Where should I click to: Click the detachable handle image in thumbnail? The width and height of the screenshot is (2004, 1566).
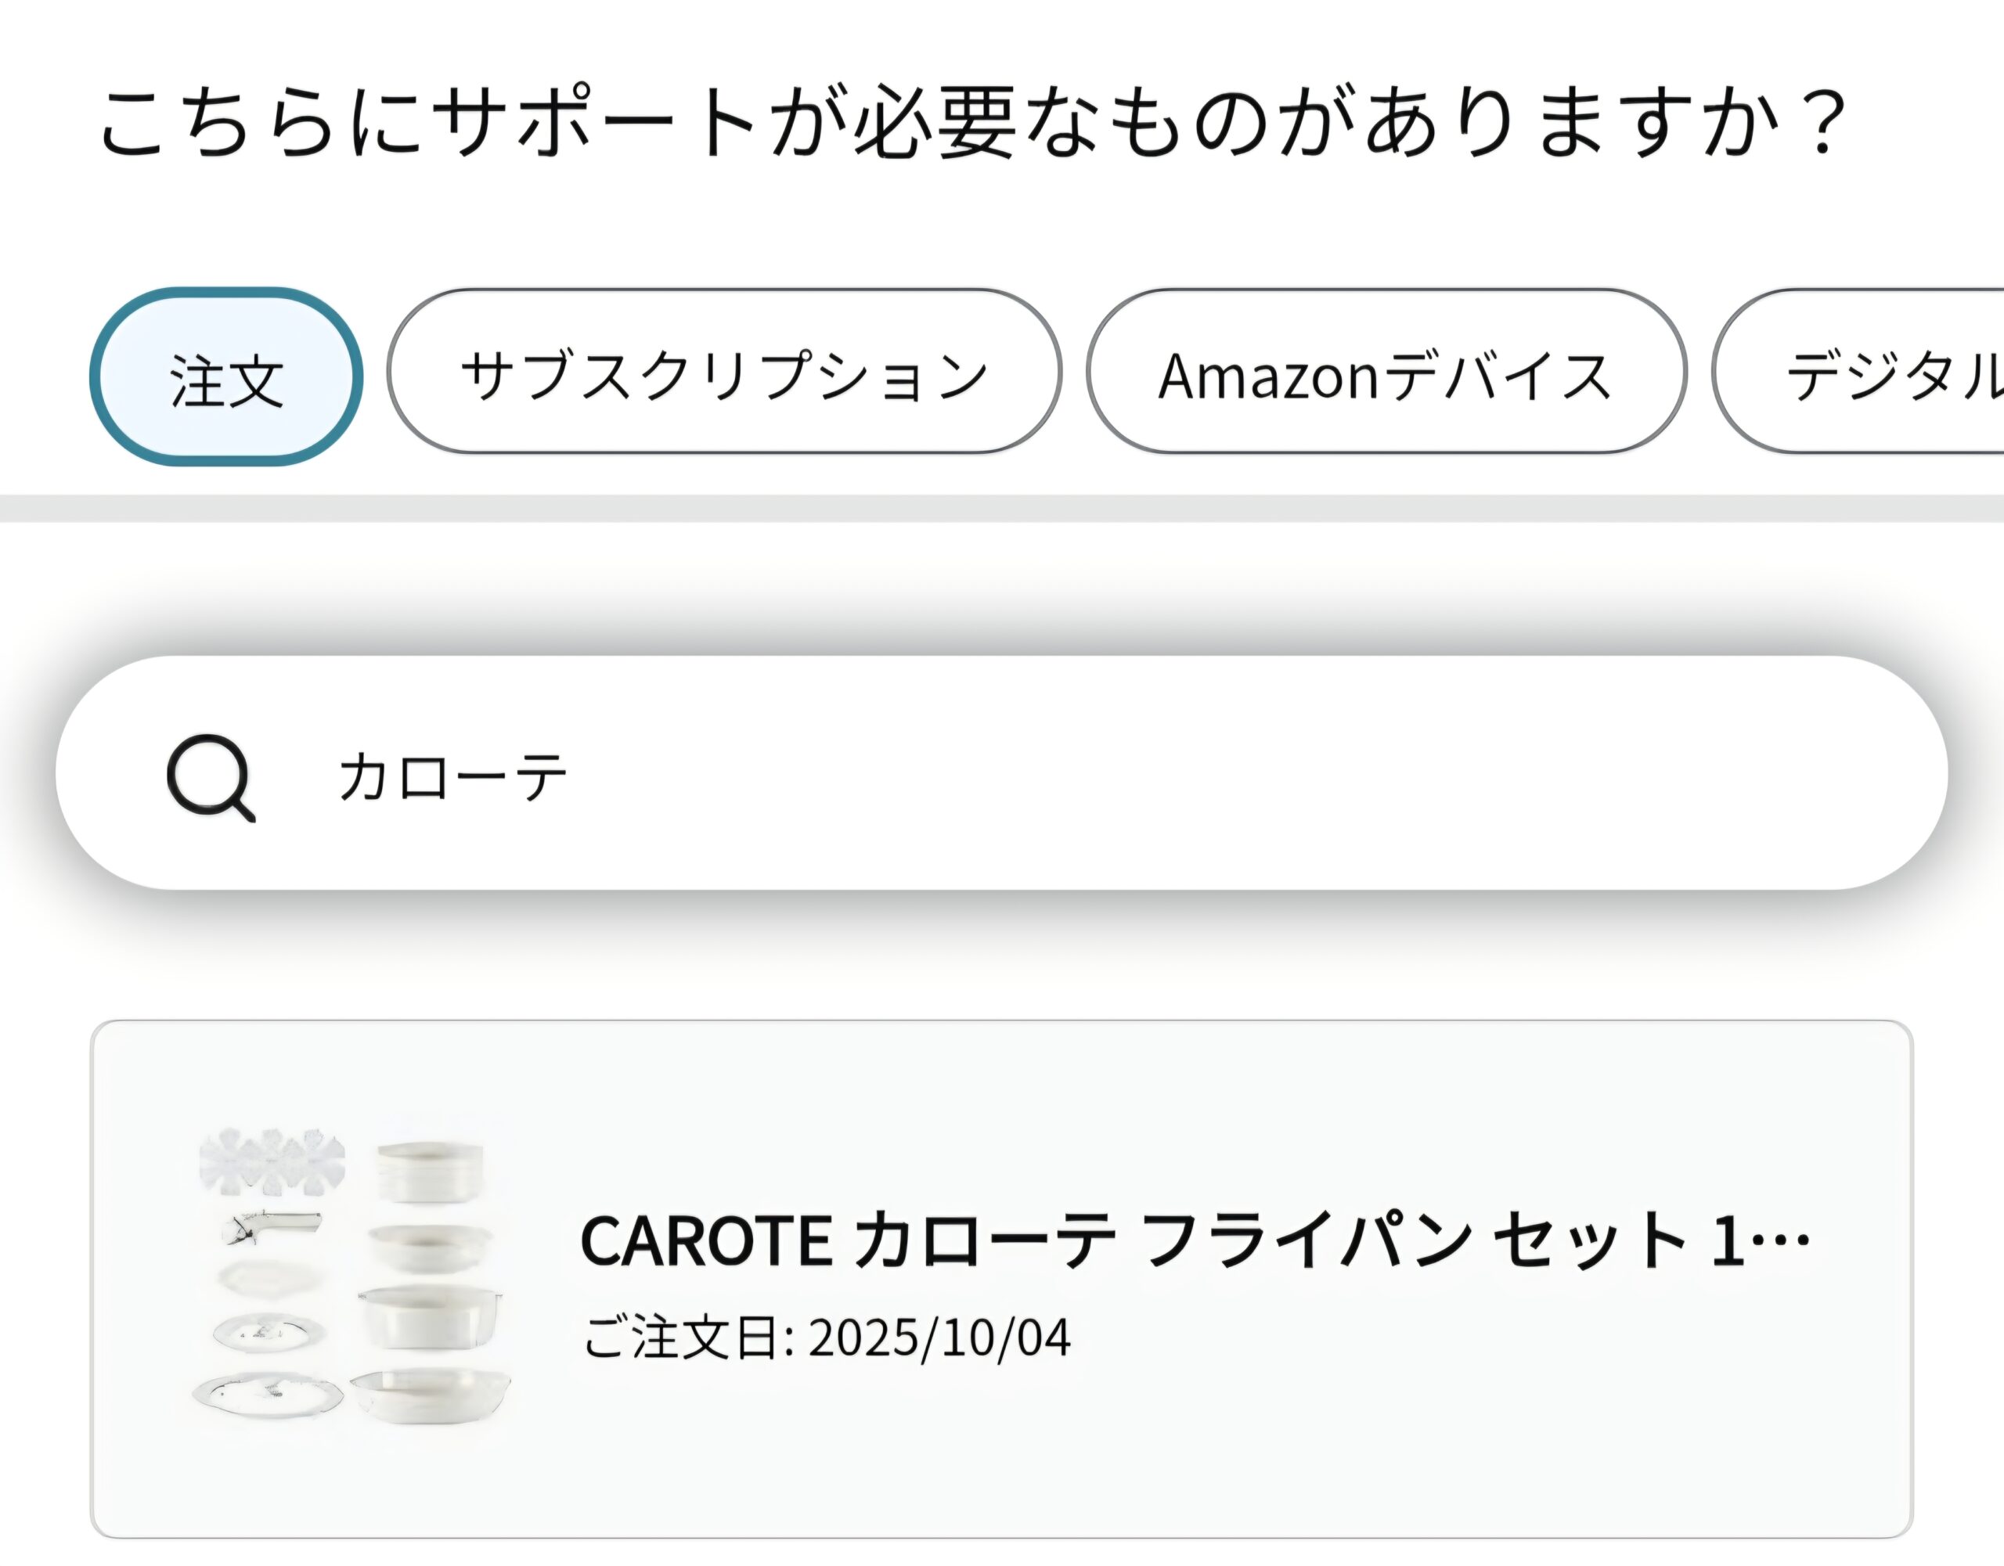pos(272,1226)
